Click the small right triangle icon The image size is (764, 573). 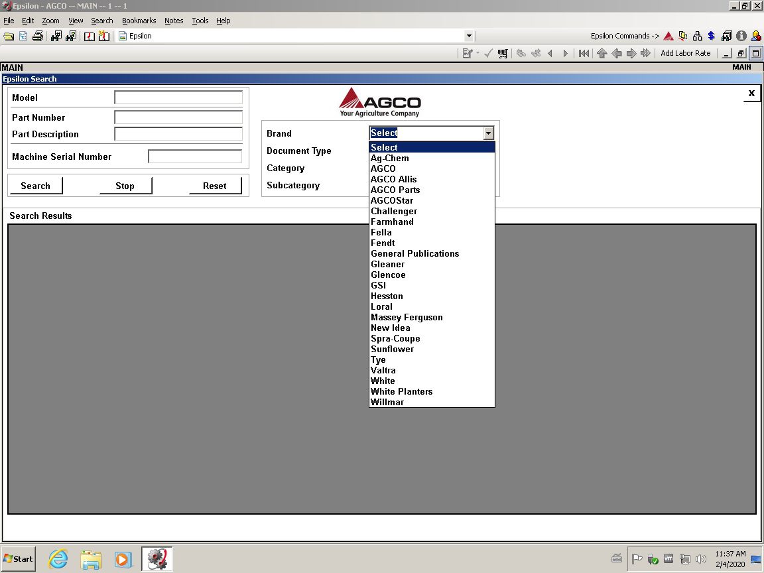pyautogui.click(x=565, y=53)
